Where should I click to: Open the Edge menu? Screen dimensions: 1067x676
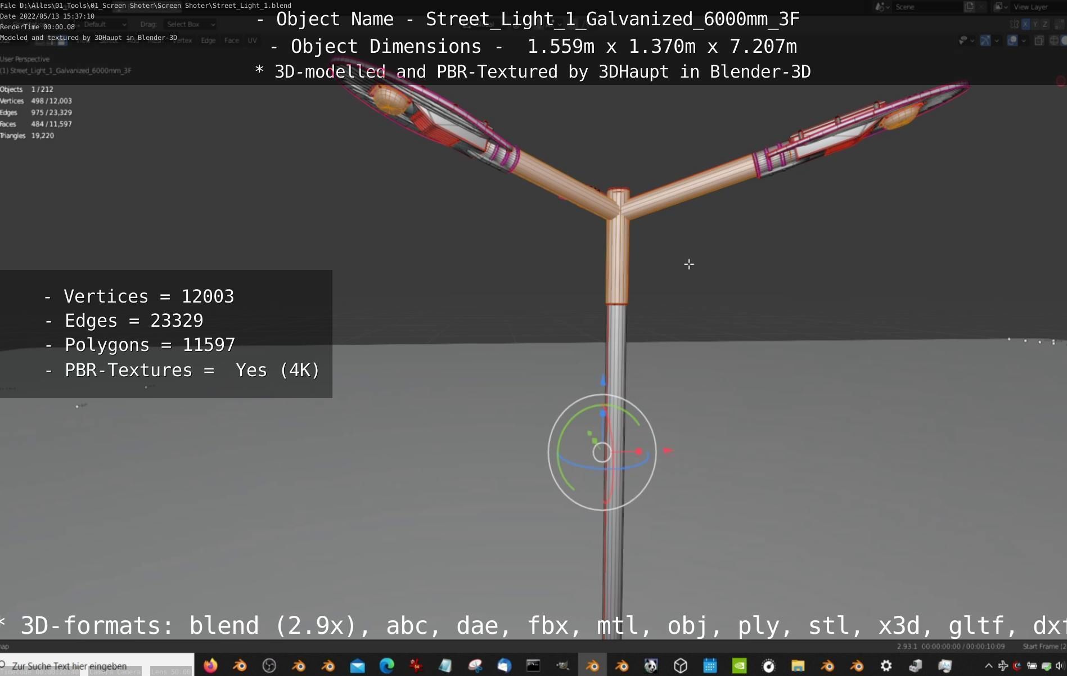pyautogui.click(x=208, y=40)
